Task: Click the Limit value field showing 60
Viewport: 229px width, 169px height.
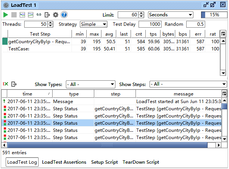Action: tap(128, 15)
